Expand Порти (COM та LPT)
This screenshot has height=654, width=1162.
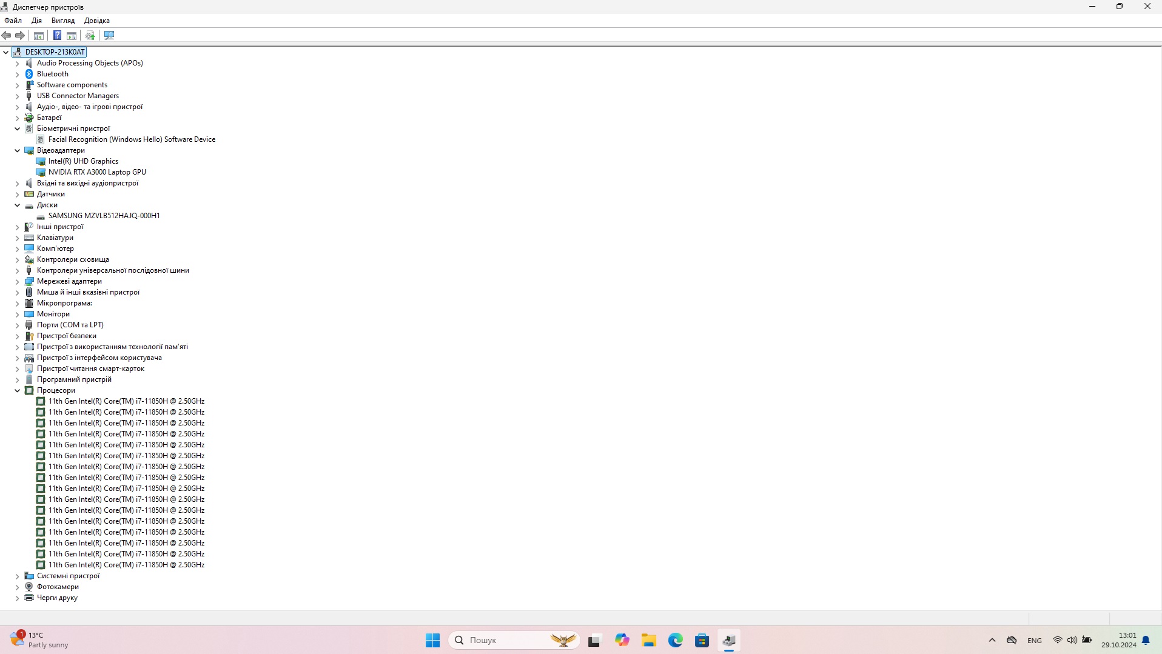[x=18, y=325]
